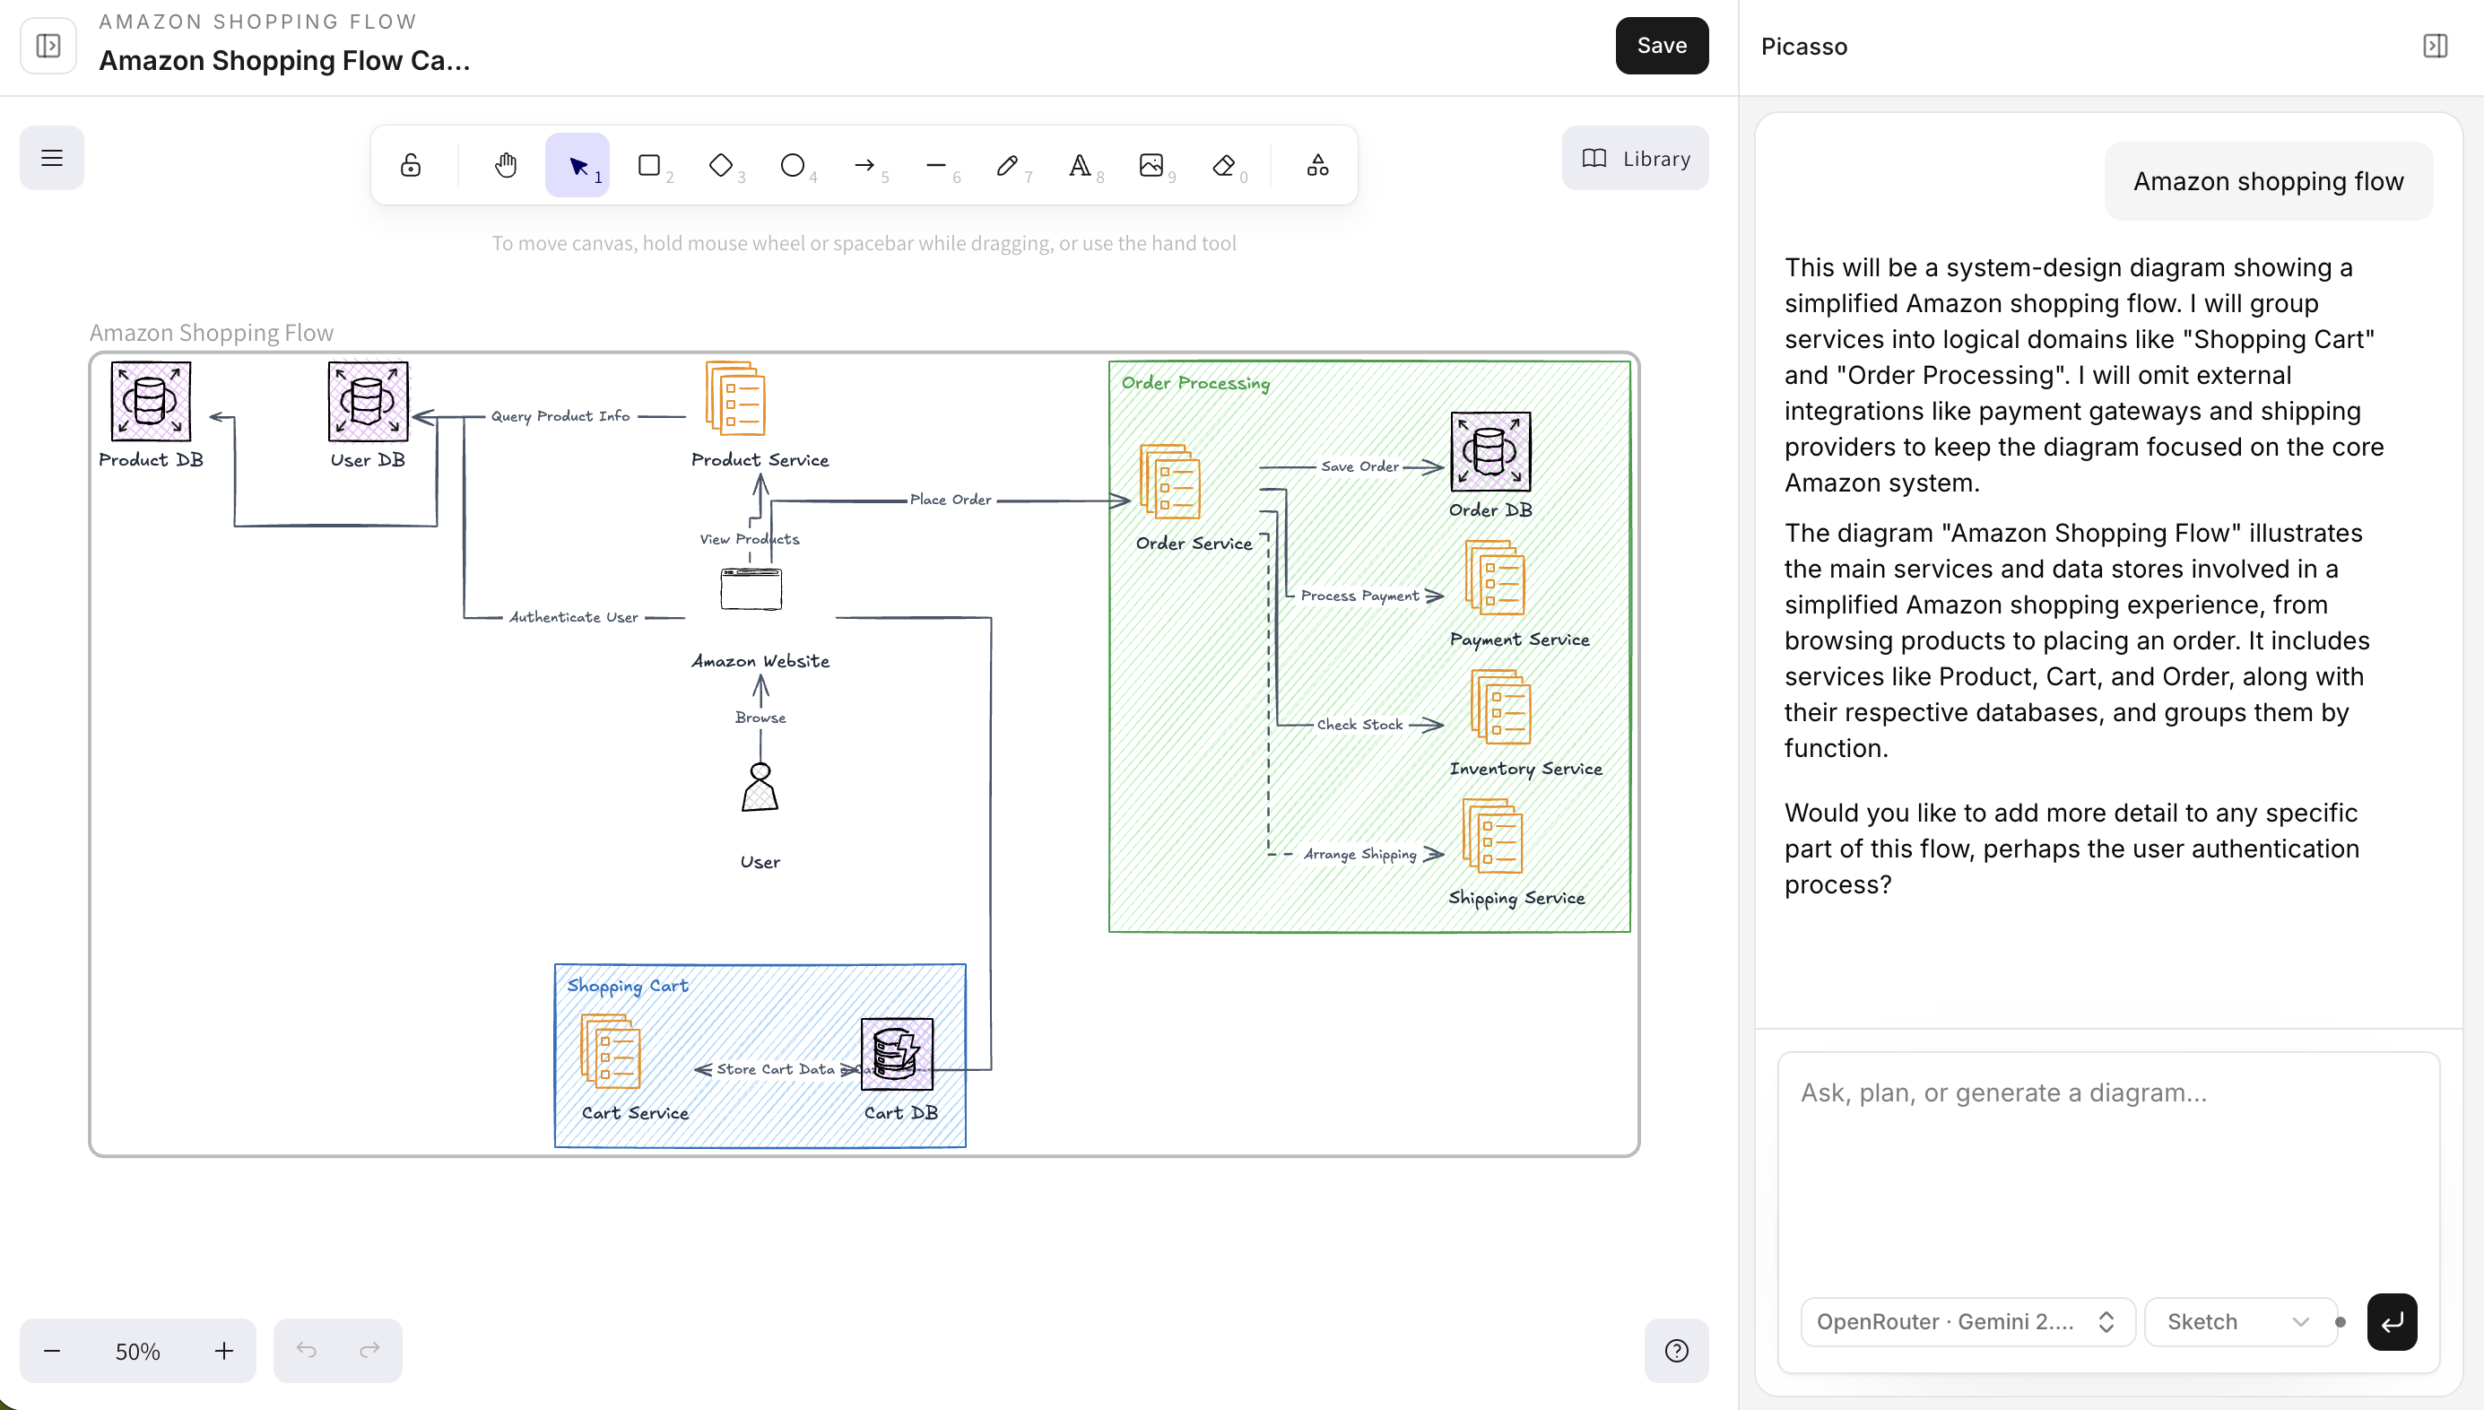The width and height of the screenshot is (2484, 1410).
Task: Select the Inventory Service icon
Action: tap(1500, 707)
